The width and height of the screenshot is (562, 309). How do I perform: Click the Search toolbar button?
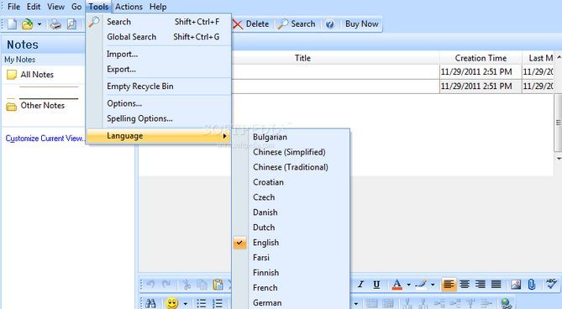coord(297,24)
